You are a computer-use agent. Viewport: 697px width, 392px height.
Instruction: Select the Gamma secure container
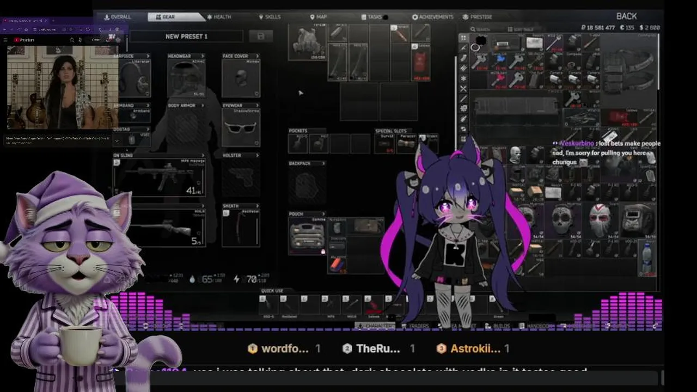click(307, 237)
